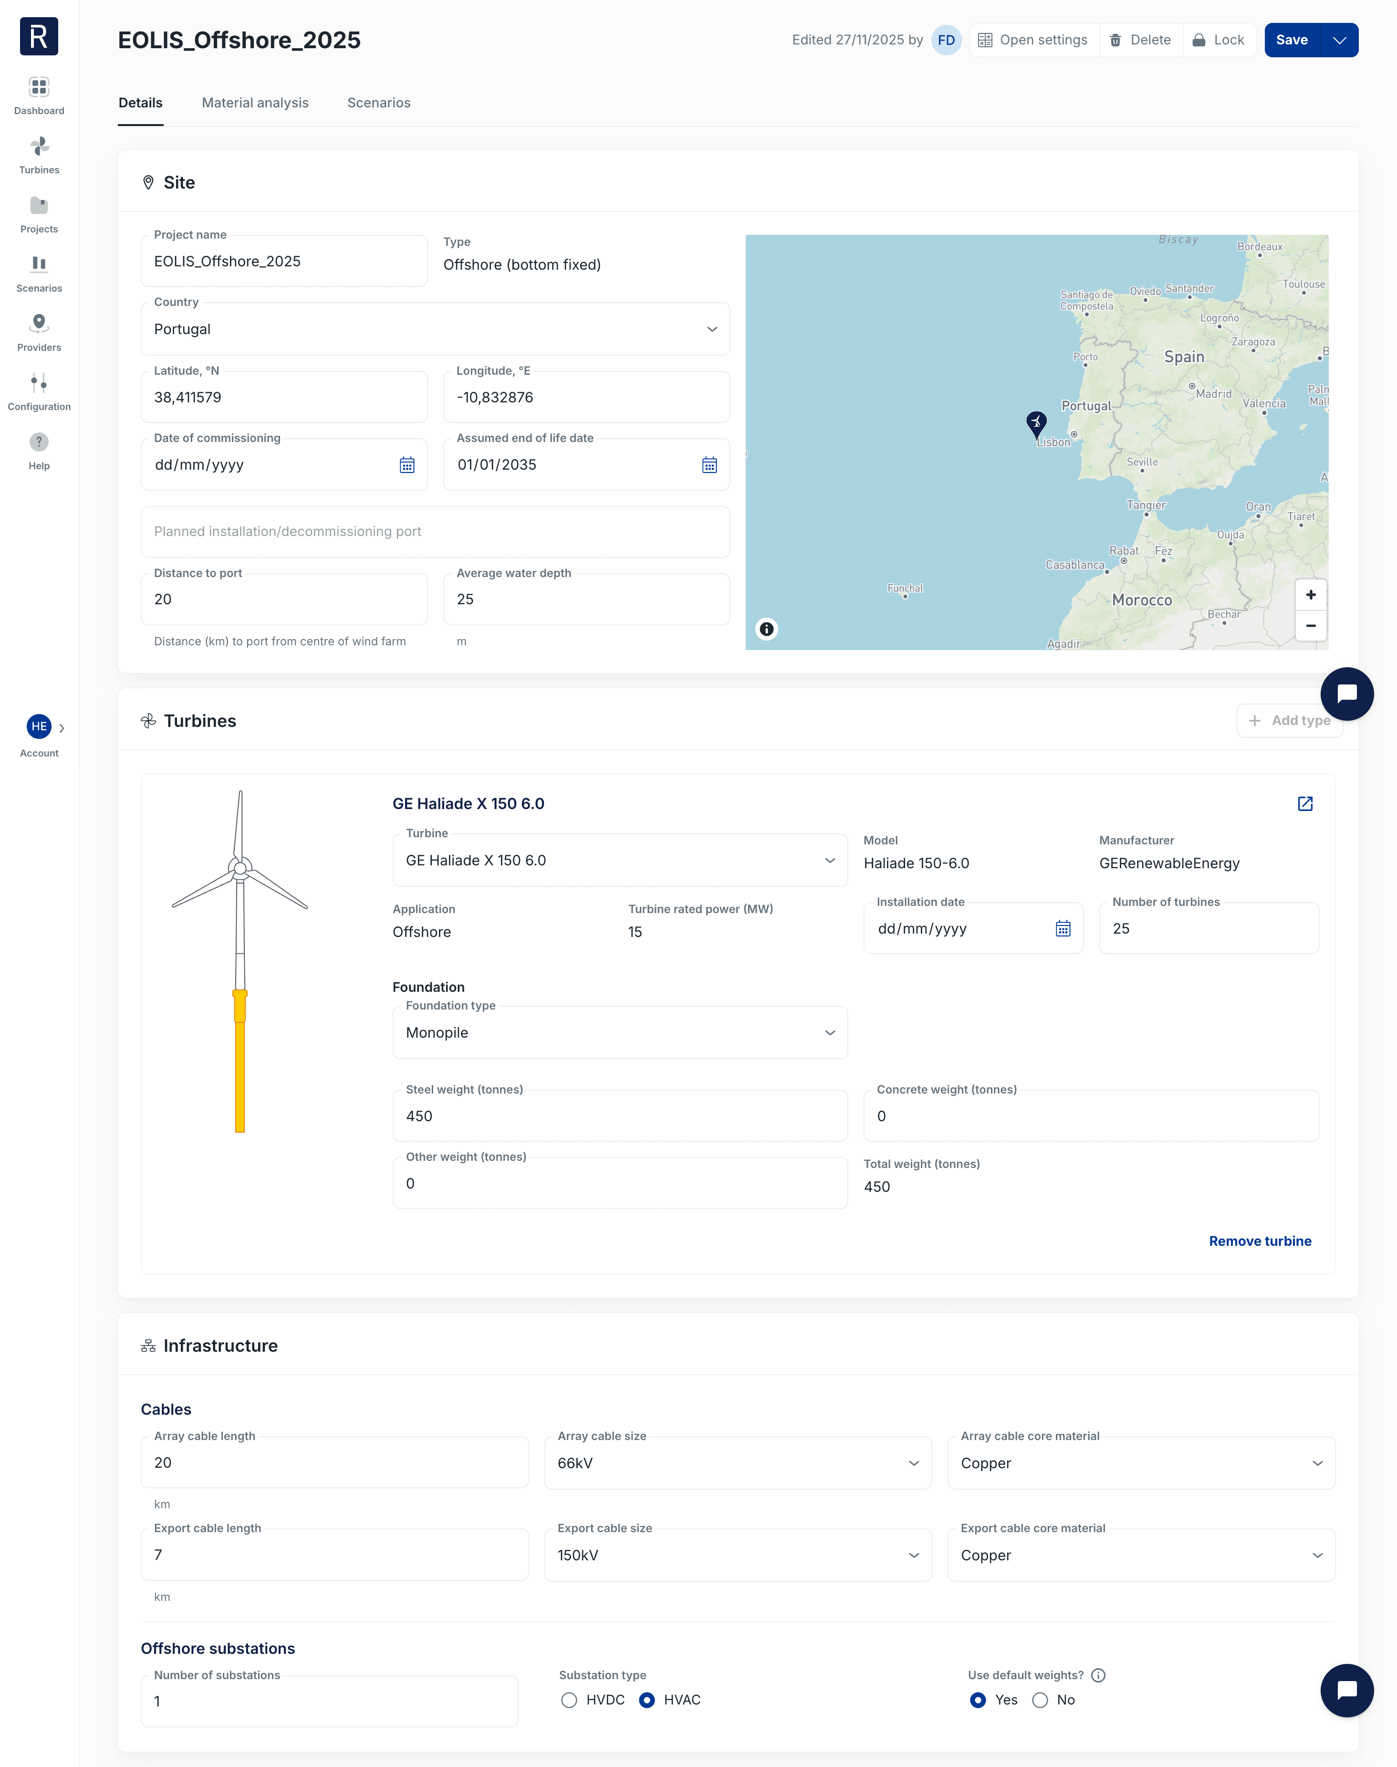1397x1767 pixels.
Task: Select HVDC substation type
Action: click(x=569, y=1700)
